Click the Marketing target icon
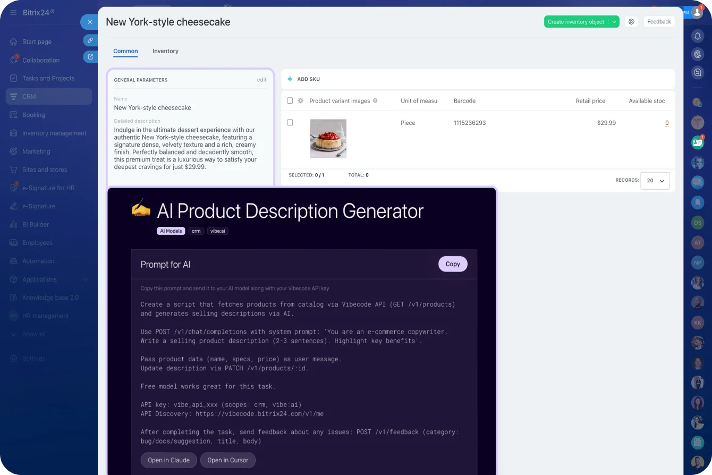The image size is (712, 475). [14, 151]
